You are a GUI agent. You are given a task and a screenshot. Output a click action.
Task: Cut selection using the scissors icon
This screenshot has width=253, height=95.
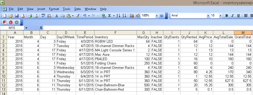57,16
